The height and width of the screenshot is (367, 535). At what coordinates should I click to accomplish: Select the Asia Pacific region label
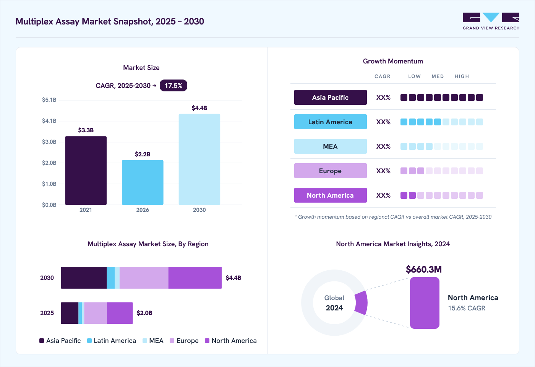(331, 97)
